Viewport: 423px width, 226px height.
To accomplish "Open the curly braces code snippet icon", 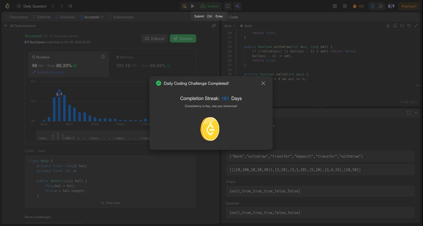I will click(x=402, y=26).
